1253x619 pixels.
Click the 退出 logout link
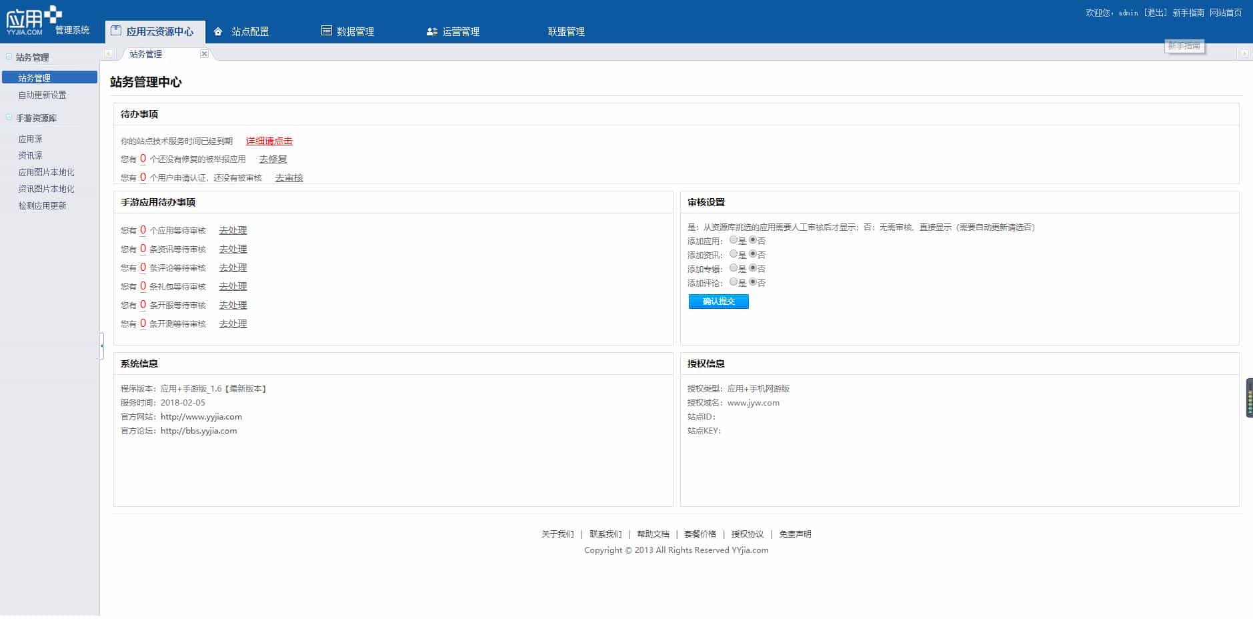pyautogui.click(x=1156, y=13)
